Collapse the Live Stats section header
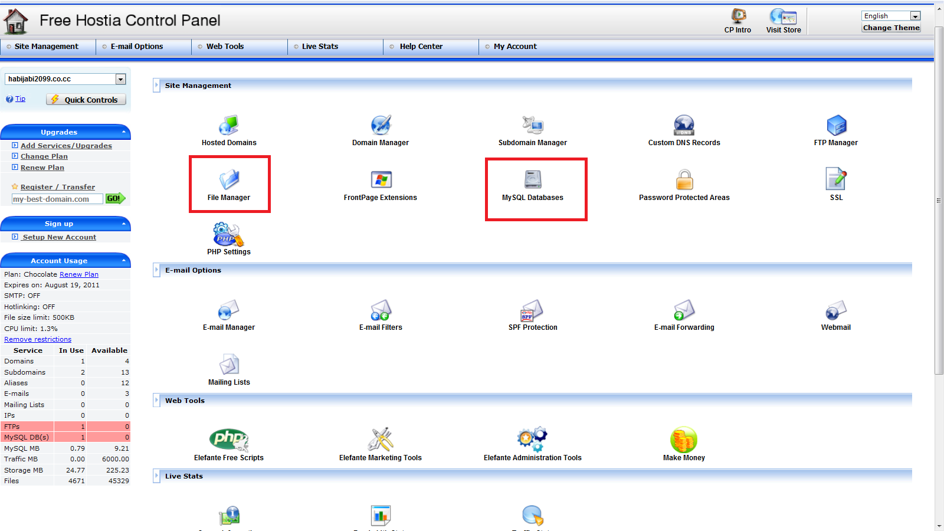The height and width of the screenshot is (531, 944). point(156,476)
